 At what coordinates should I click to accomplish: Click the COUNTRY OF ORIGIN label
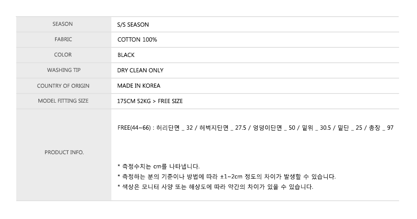point(63,86)
